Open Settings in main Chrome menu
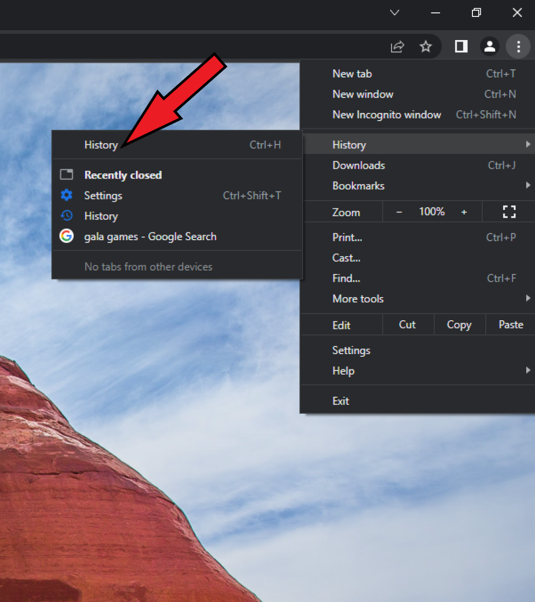Viewport: 535px width, 602px height. click(418, 350)
